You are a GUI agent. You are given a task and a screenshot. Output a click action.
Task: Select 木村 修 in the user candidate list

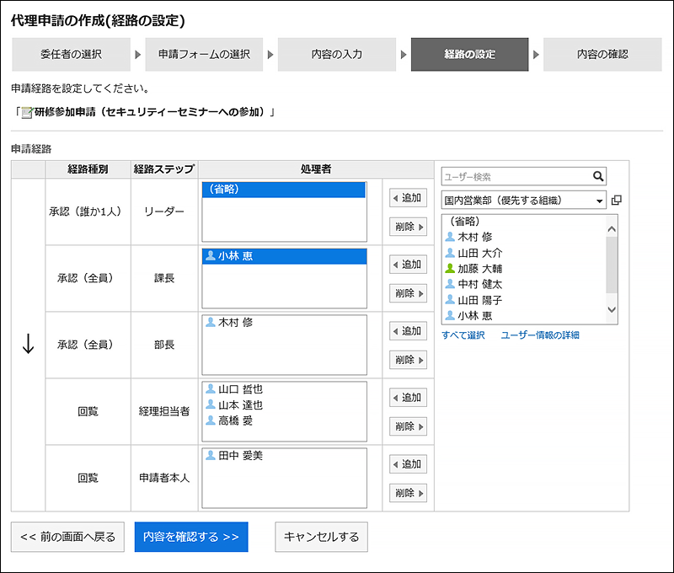[523, 237]
